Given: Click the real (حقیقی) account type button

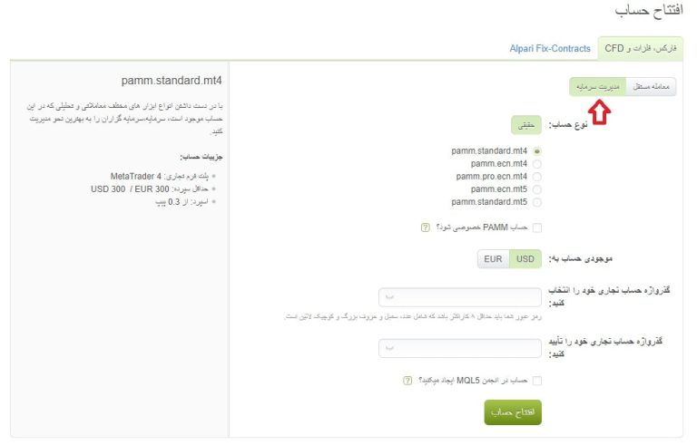Looking at the screenshot, I should (526, 125).
